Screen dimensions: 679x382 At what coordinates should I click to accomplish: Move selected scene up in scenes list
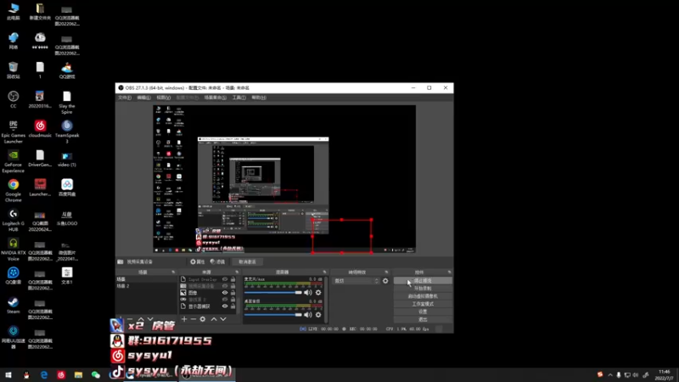(141, 319)
